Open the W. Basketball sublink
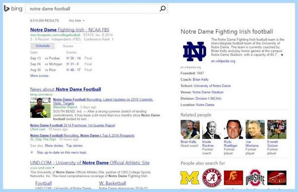 coord(113,183)
